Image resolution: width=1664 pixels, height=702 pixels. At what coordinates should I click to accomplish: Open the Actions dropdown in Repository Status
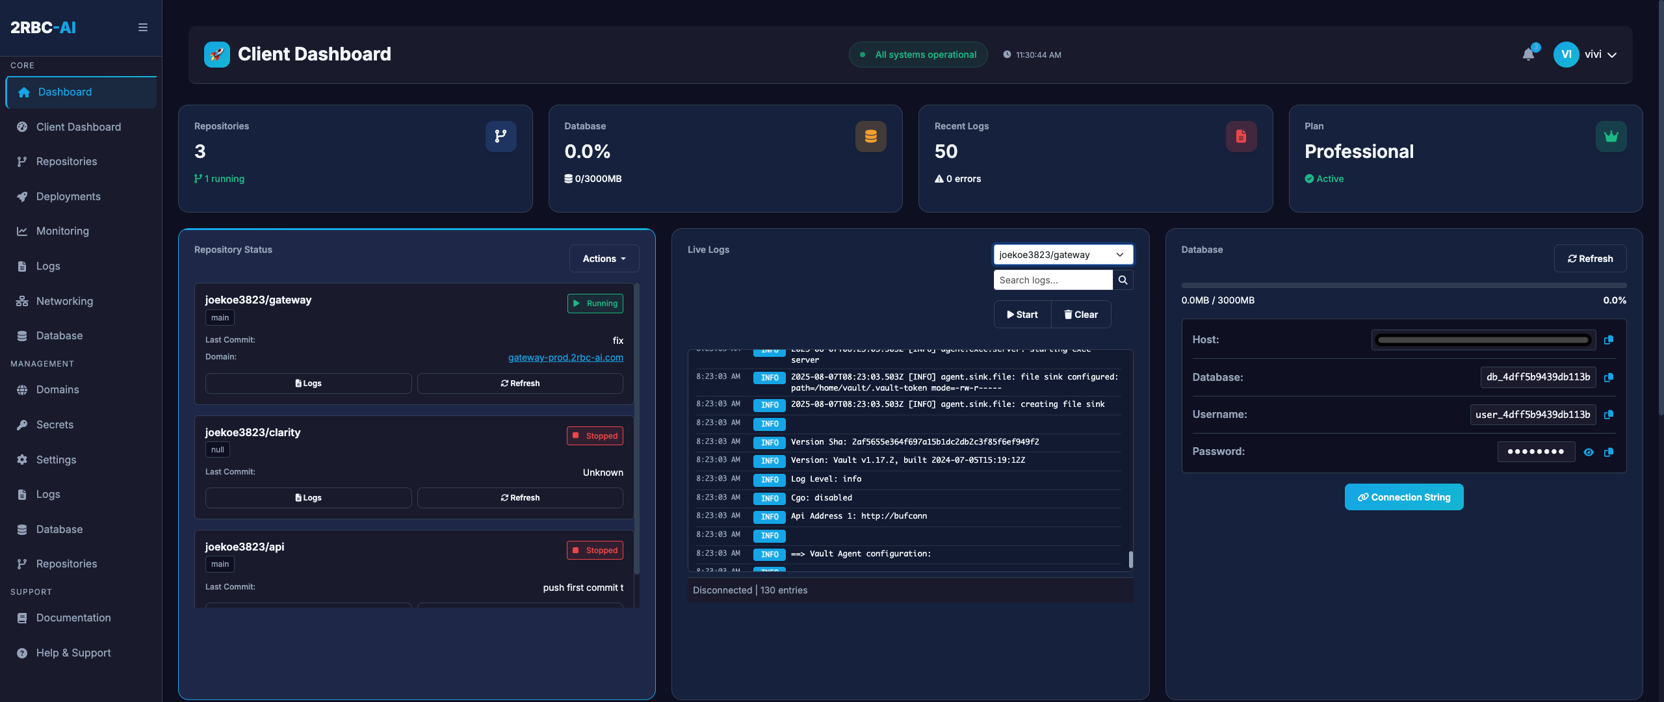pyautogui.click(x=603, y=258)
